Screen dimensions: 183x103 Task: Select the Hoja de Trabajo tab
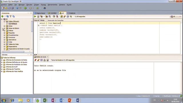click(x=39, y=20)
